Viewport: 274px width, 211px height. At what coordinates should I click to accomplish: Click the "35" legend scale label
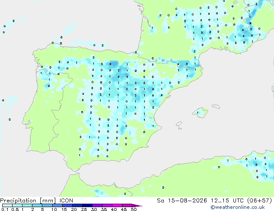pyautogui.click(x=104, y=209)
